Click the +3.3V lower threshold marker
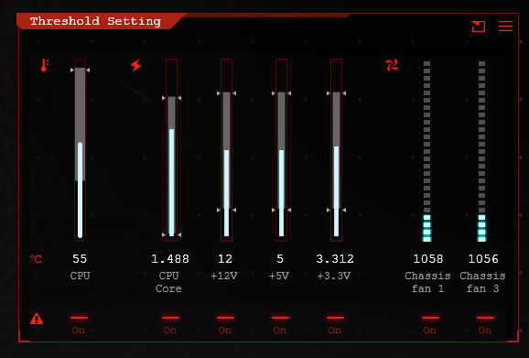Screen dimensions: 529x358 point(336,210)
